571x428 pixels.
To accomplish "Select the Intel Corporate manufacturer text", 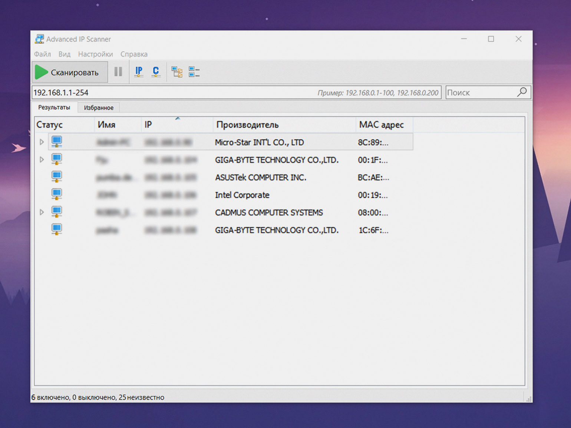I will tap(242, 195).
